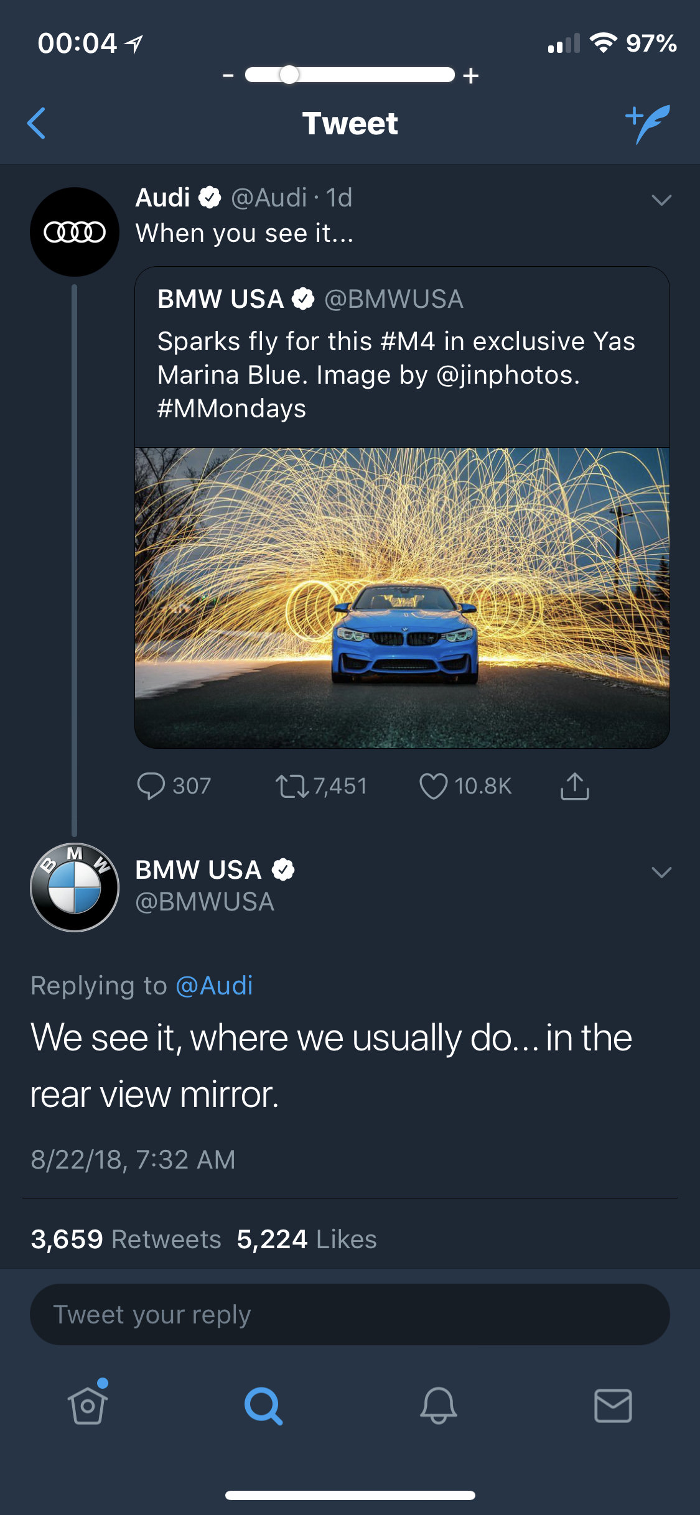The height and width of the screenshot is (1515, 700).
Task: Go to Home tab in bottom bar
Action: tap(88, 1405)
